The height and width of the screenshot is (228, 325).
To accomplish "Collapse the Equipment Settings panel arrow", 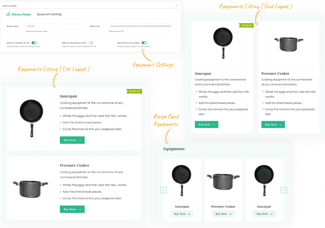I will [x=176, y=6].
